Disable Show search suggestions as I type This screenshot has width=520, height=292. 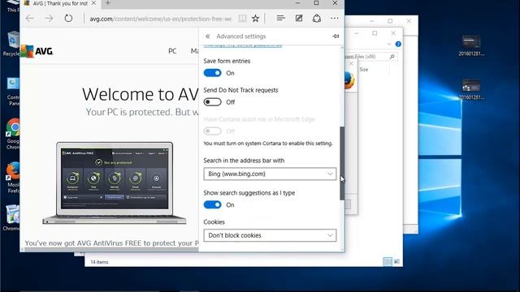pyautogui.click(x=212, y=204)
